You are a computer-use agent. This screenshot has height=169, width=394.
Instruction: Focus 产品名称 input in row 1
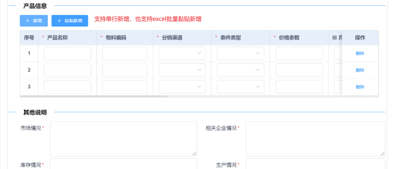pos(67,53)
